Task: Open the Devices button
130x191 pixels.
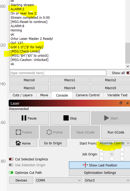Action: click(21, 180)
